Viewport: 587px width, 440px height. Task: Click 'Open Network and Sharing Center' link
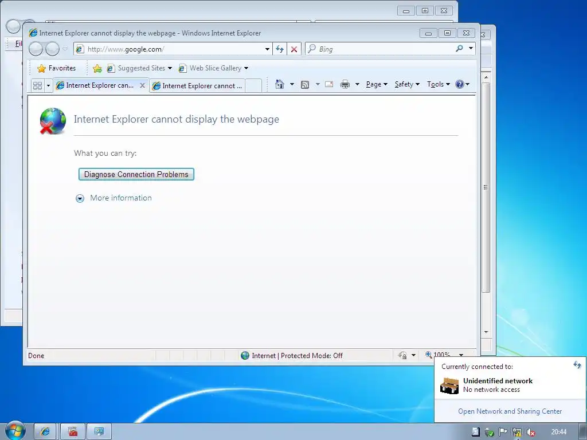(510, 411)
